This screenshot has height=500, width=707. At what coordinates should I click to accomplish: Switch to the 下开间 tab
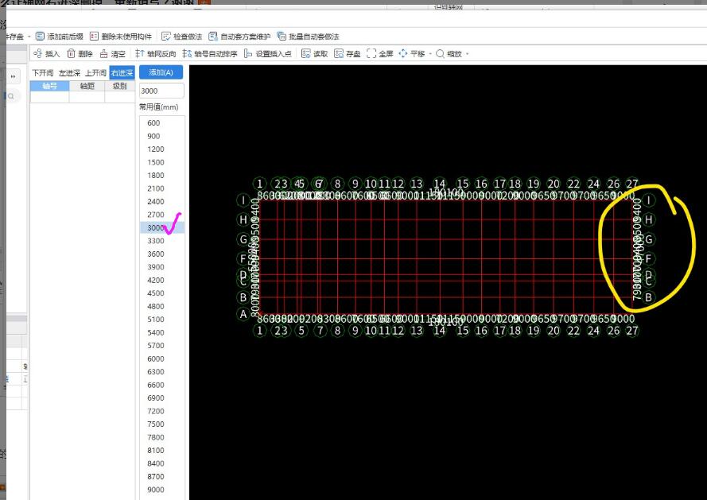point(43,73)
